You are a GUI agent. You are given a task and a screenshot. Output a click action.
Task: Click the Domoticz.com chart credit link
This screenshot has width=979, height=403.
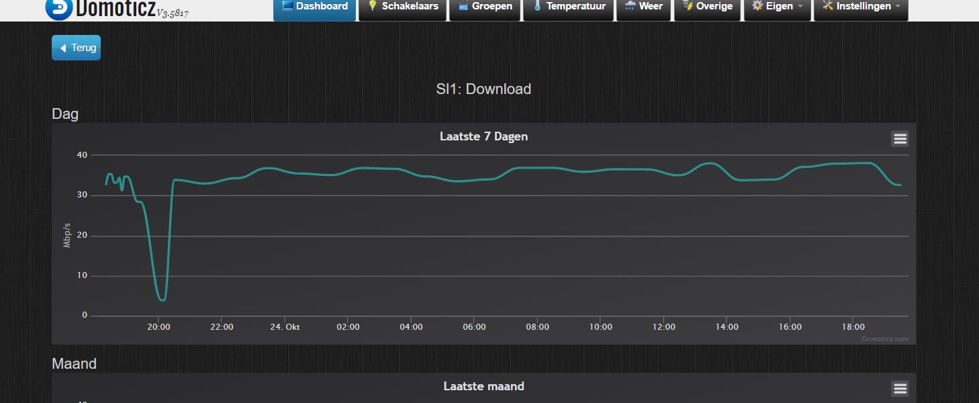(885, 339)
